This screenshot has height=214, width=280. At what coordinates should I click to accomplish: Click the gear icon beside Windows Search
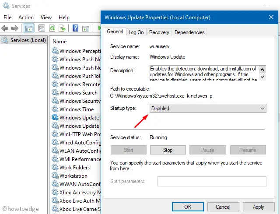click(x=55, y=92)
